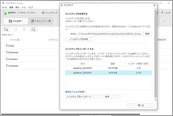Click the タイトル column header
173x116 pixels.
[x=54, y=40]
